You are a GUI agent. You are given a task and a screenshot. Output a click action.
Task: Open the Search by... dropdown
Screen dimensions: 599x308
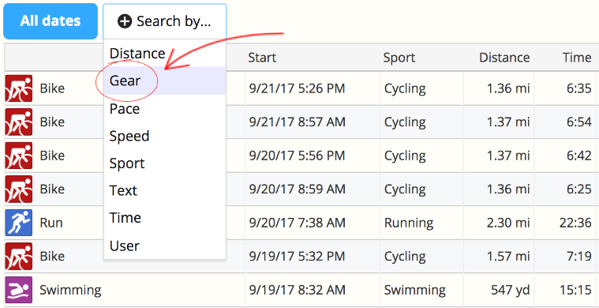click(165, 21)
